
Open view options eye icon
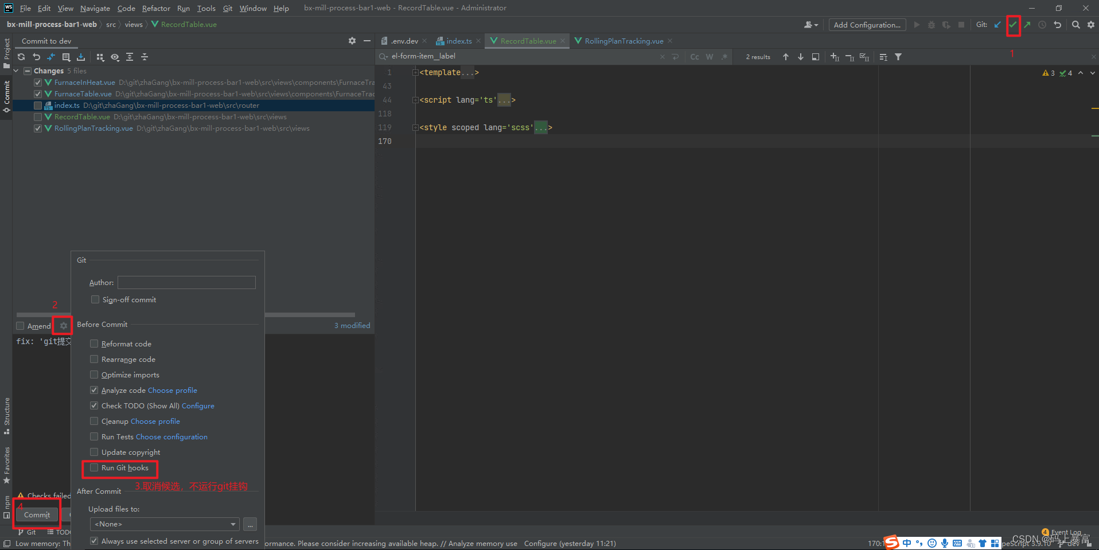[x=115, y=57]
